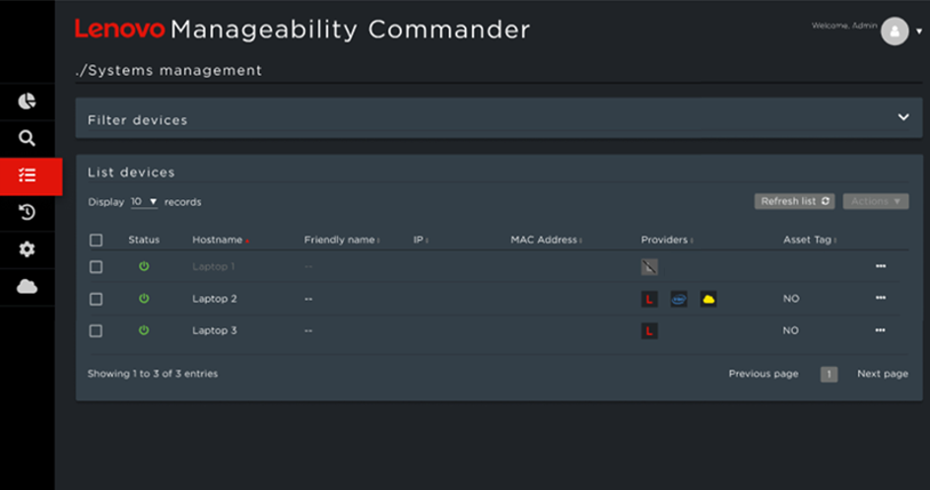Click the power status icon for Laptop 3
This screenshot has width=930, height=490.
point(144,330)
